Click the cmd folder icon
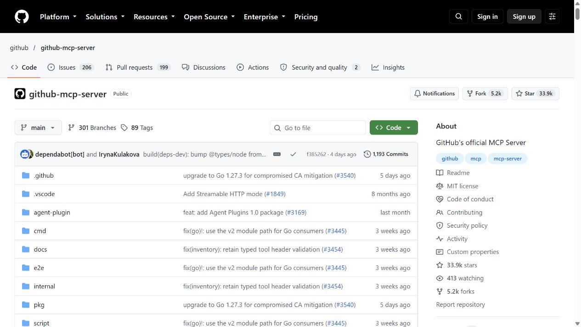Viewport: 581px width, 327px height. (26, 231)
